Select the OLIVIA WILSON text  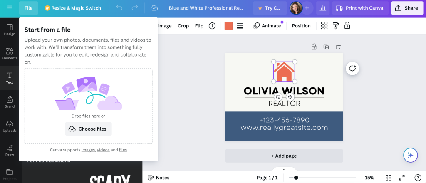pos(284,91)
